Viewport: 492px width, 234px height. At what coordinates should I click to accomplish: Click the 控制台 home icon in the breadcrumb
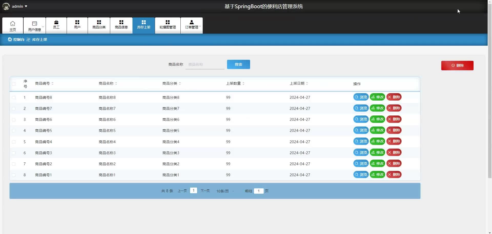click(10, 40)
